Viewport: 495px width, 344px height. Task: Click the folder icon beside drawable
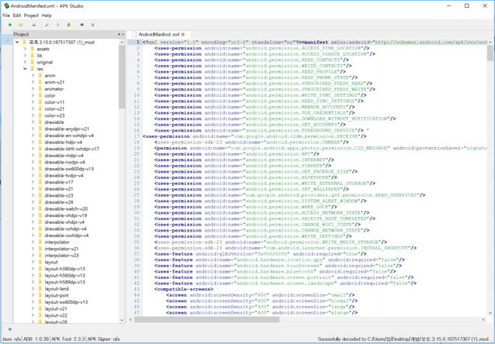click(x=40, y=122)
